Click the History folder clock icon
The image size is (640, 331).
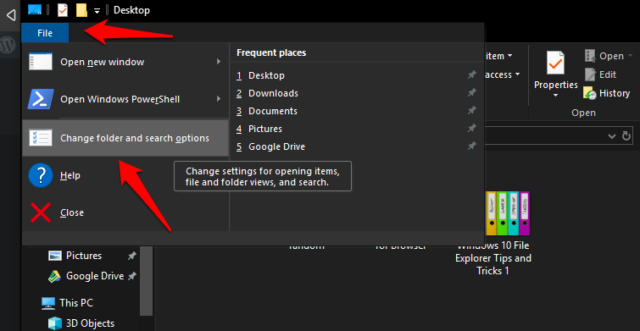tap(590, 93)
